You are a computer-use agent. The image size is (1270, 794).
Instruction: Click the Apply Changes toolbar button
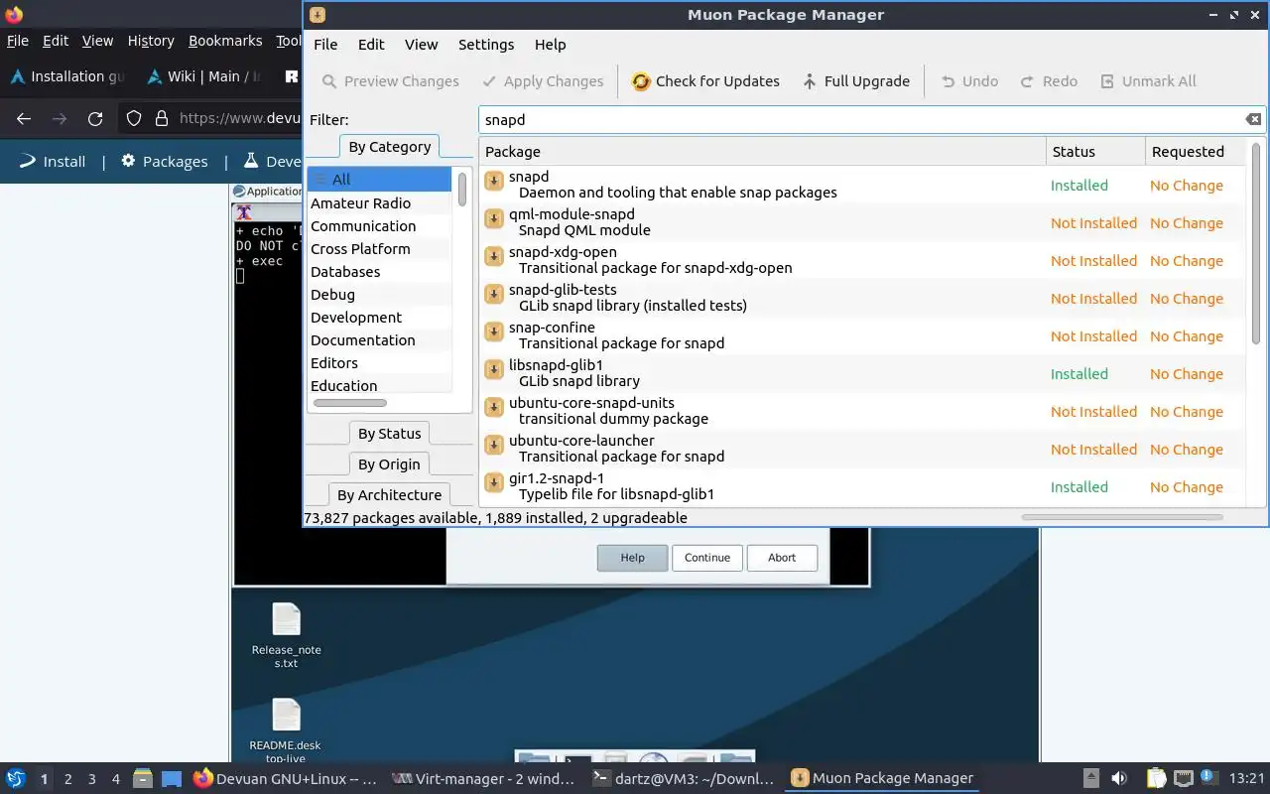(x=543, y=81)
